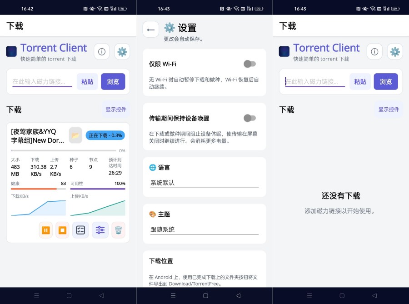Click the palette icon next to 主题
This screenshot has width=409, height=304.
coord(153,214)
